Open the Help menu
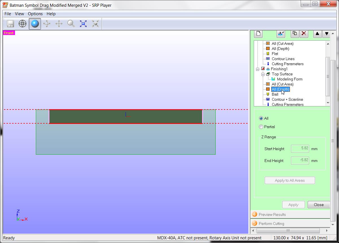Image resolution: width=339 pixels, height=243 pixels. tap(51, 14)
